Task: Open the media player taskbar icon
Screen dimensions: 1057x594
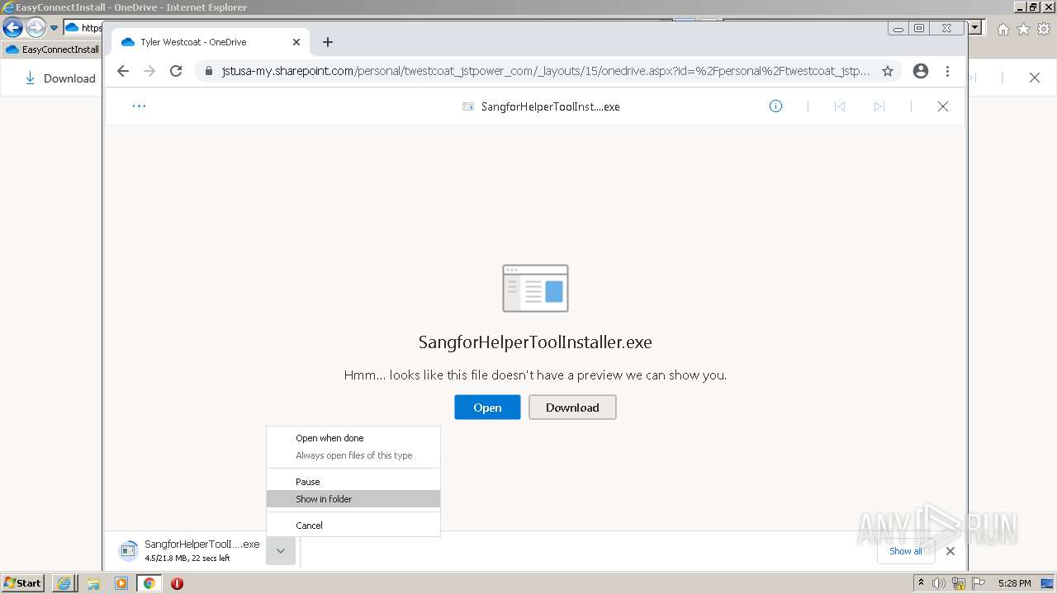Action: (121, 583)
